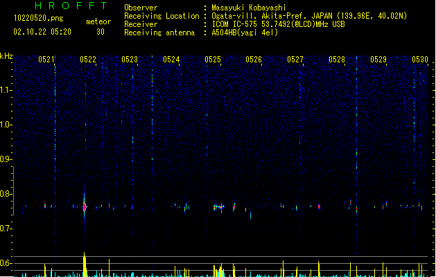The height and width of the screenshot is (277, 436).
Task: Click the 0522 time marker
Action: coord(88,60)
